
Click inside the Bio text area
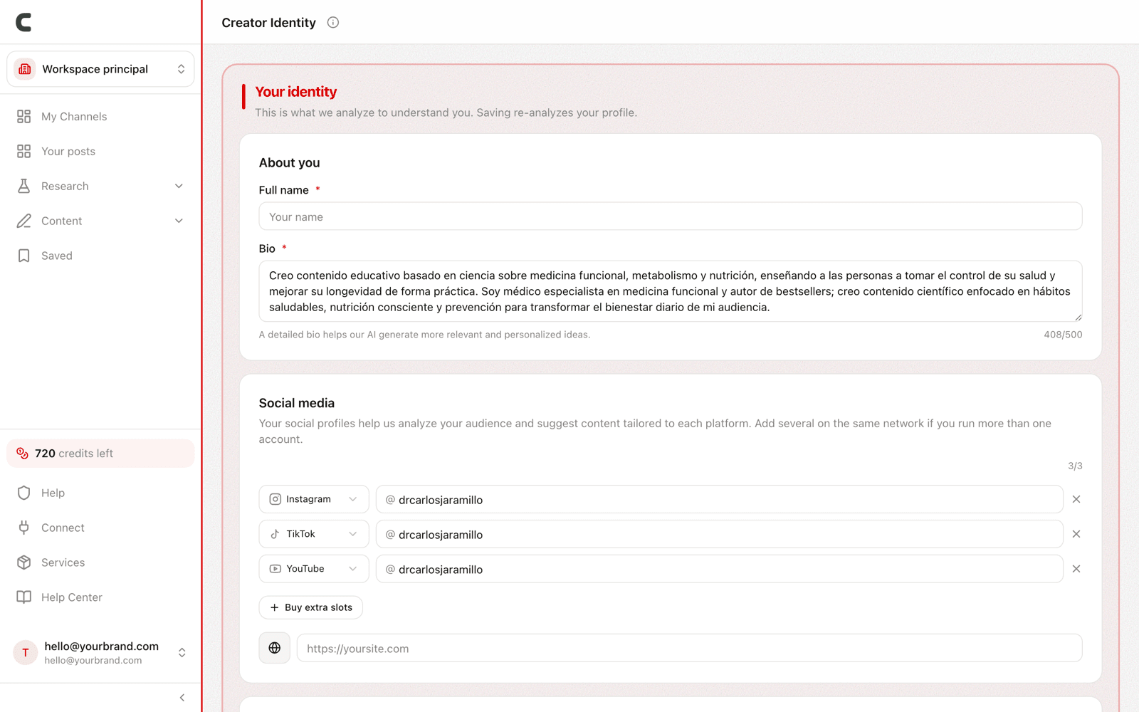[671, 291]
